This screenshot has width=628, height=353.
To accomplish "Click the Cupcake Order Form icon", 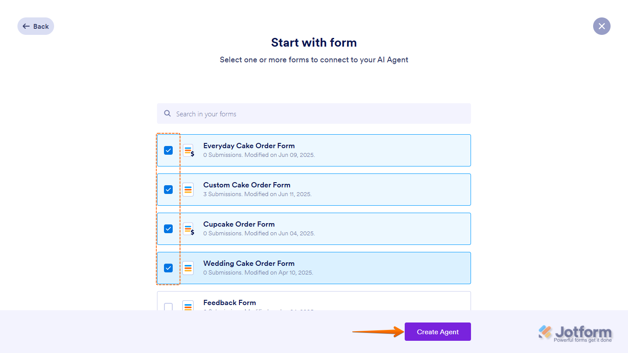I will (188, 229).
